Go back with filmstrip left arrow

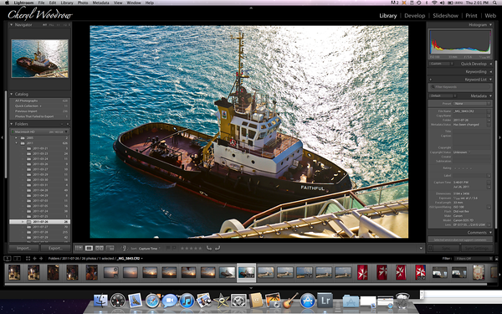(x=34, y=258)
